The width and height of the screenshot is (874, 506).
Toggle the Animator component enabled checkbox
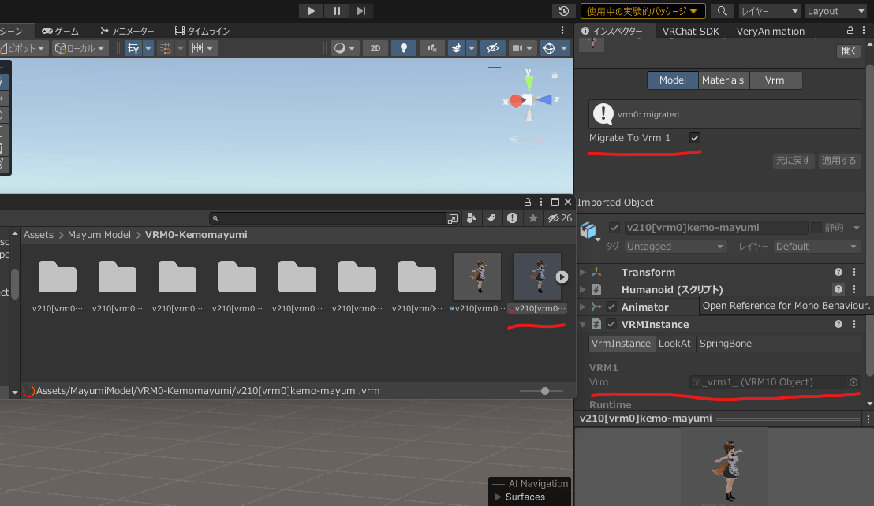click(x=611, y=307)
